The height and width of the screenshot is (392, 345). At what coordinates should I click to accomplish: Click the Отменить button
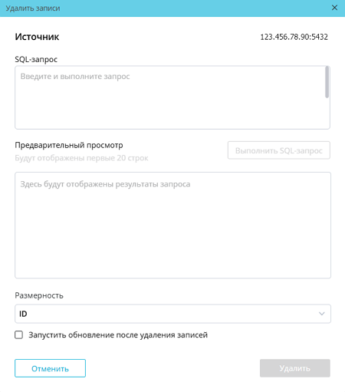tap(50, 368)
